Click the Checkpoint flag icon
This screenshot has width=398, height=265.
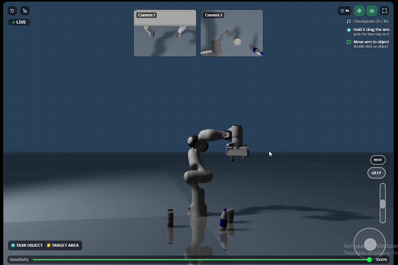[x=349, y=22]
